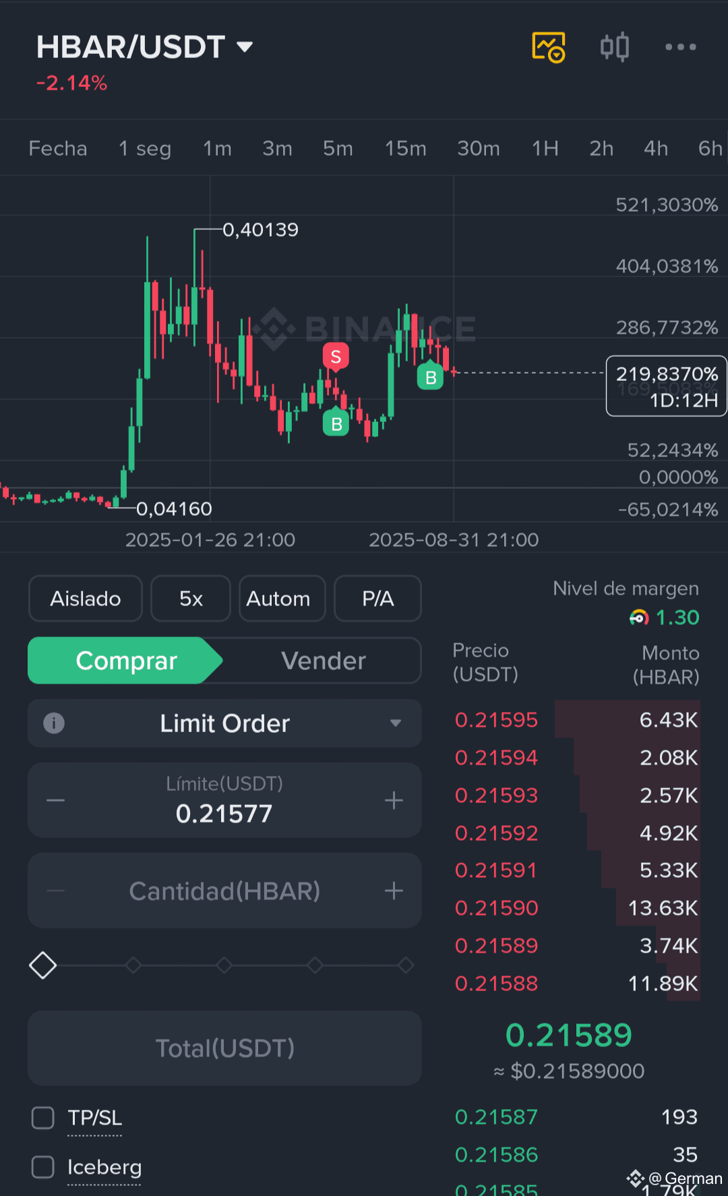The image size is (728, 1196).
Task: Tap the P/A button
Action: [x=377, y=599]
